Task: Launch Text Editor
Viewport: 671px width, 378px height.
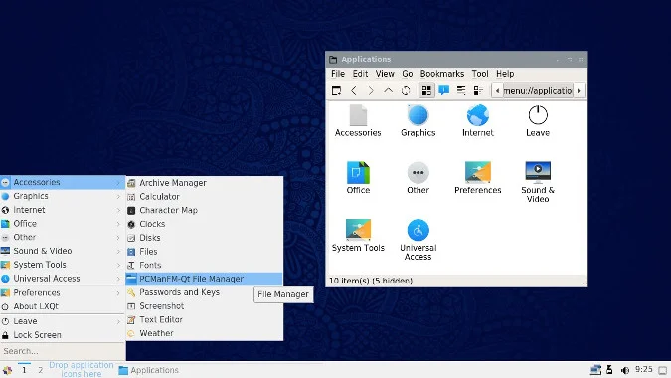Action: pos(204,319)
